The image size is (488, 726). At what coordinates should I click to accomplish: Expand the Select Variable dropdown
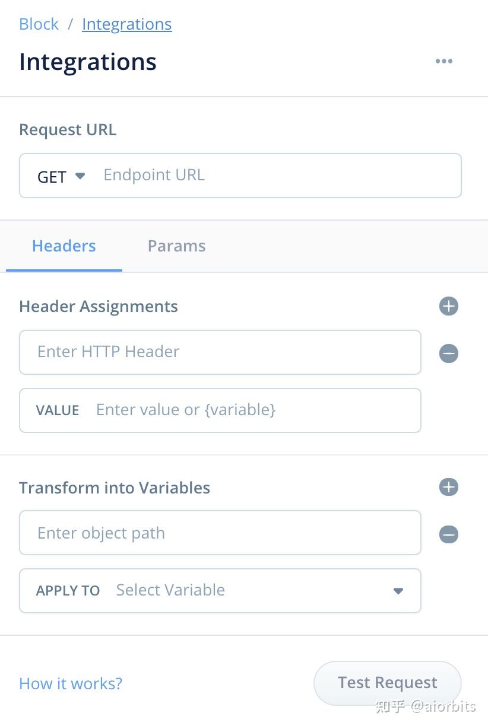coord(398,591)
